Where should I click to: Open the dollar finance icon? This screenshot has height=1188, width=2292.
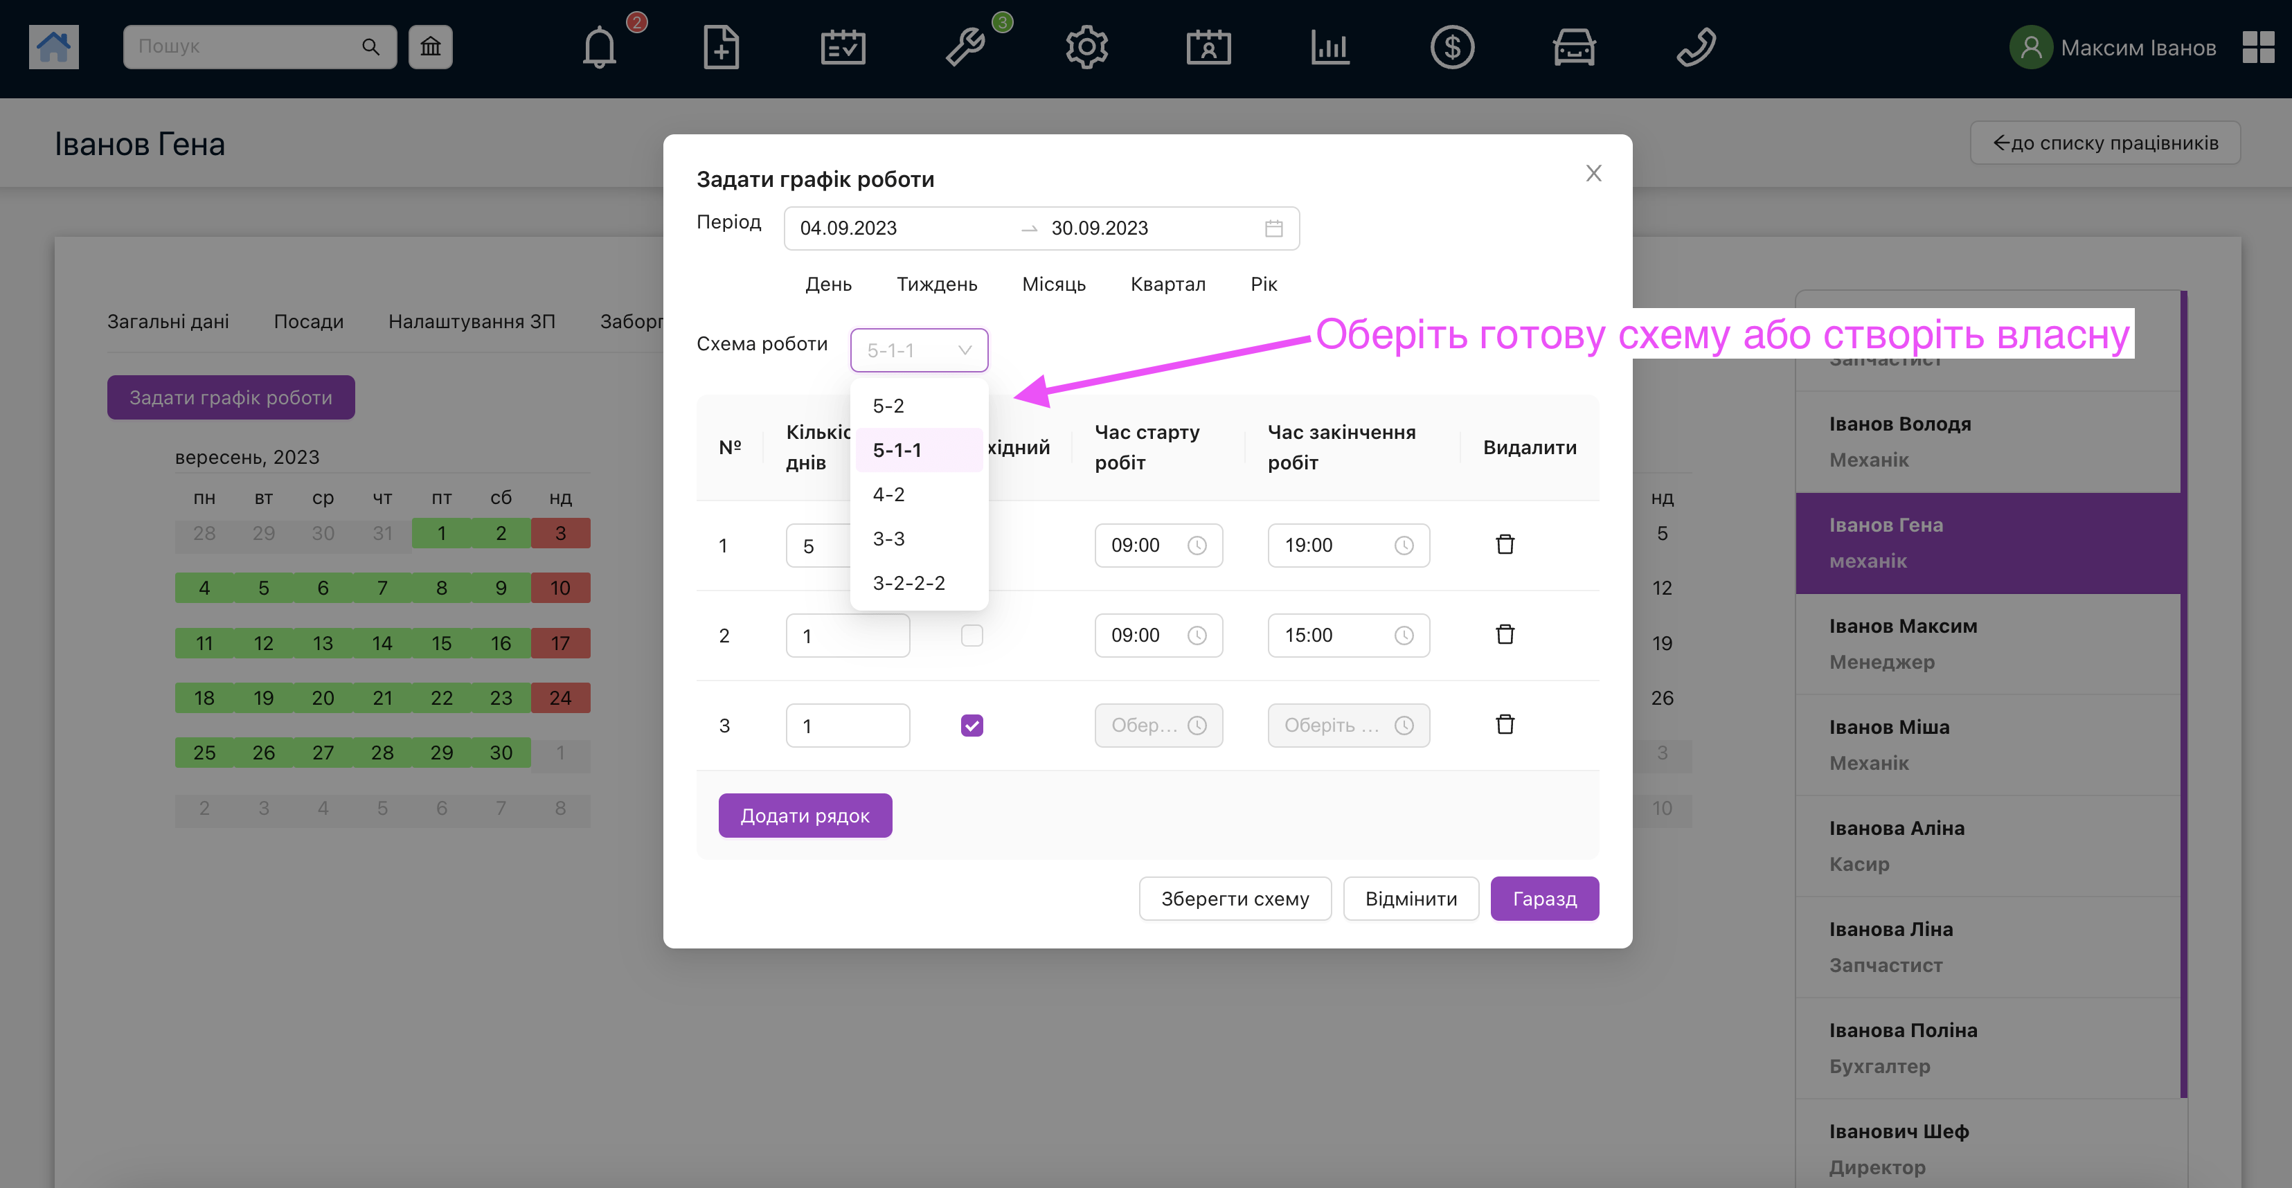1452,47
